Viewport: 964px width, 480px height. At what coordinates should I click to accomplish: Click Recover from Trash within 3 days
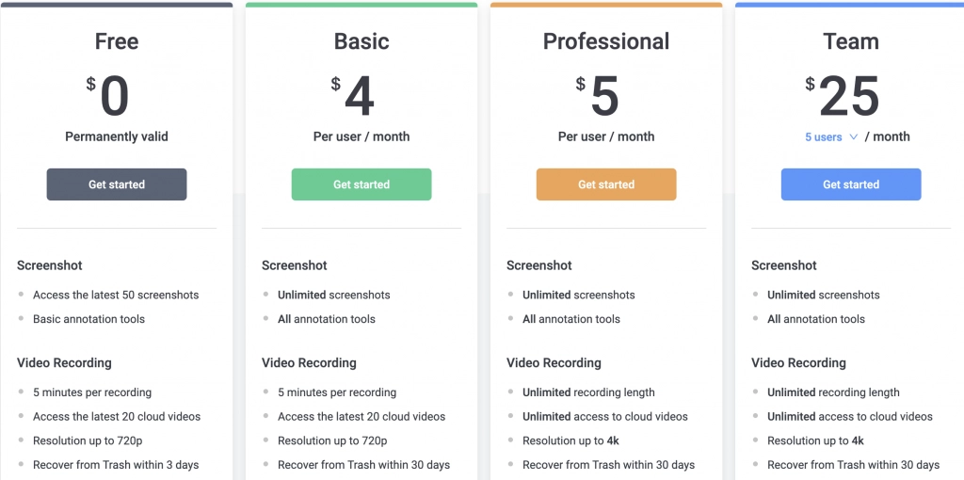click(x=116, y=465)
